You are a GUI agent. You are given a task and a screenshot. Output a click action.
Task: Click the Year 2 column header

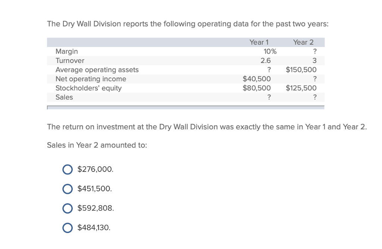pyautogui.click(x=304, y=42)
